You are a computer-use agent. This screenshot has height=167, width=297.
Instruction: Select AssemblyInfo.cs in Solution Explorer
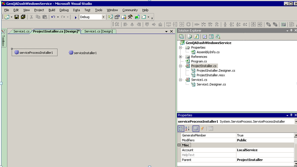[208, 52]
